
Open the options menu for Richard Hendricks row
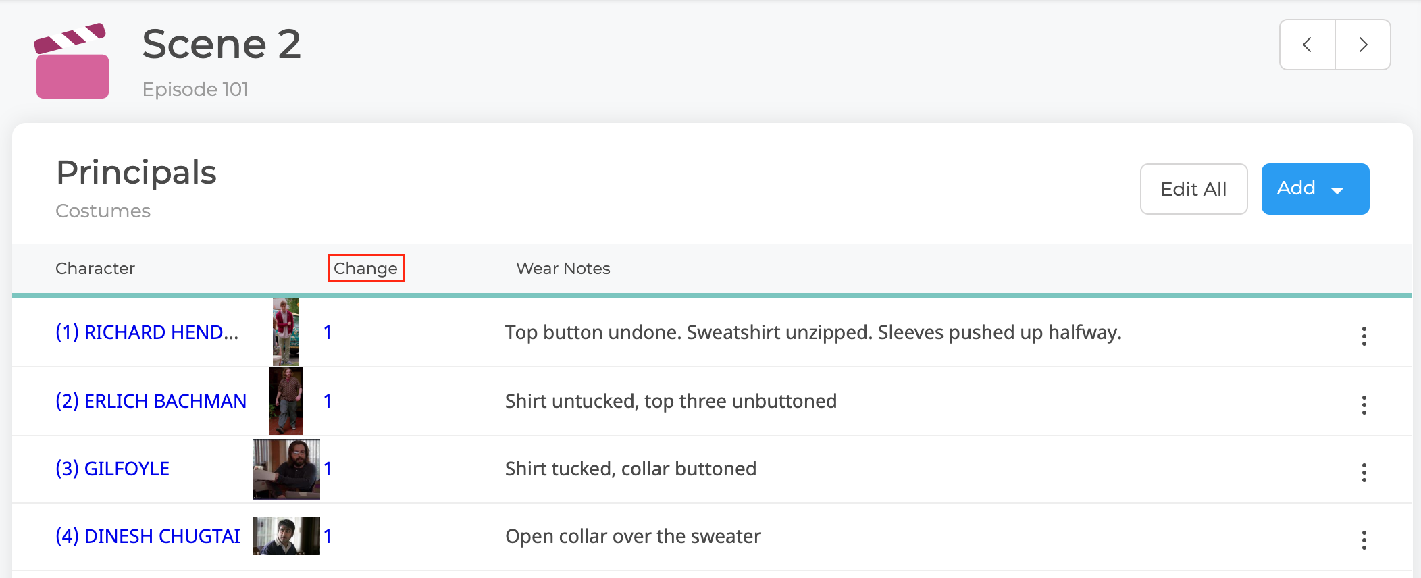tap(1364, 336)
